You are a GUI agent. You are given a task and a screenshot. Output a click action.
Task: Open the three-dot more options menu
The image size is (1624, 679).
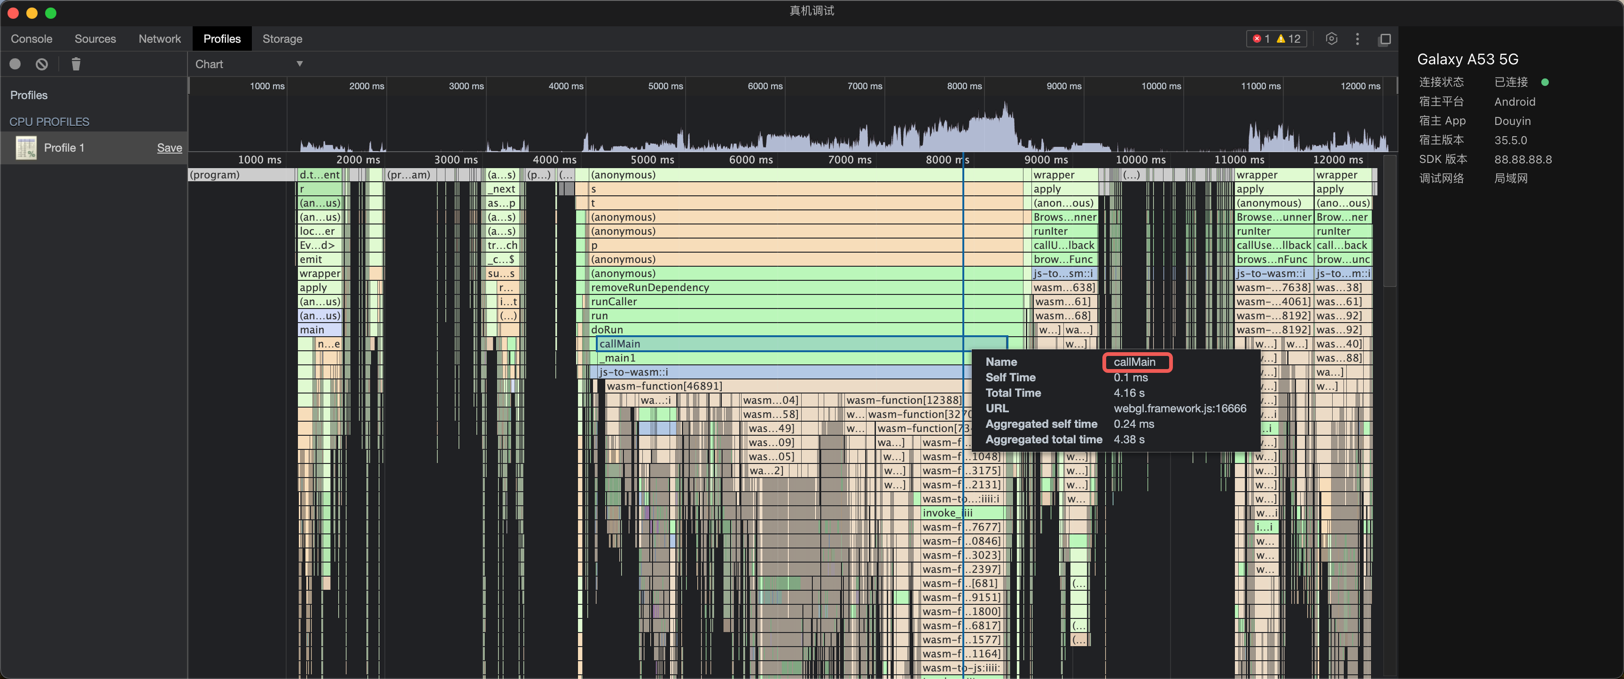point(1357,39)
